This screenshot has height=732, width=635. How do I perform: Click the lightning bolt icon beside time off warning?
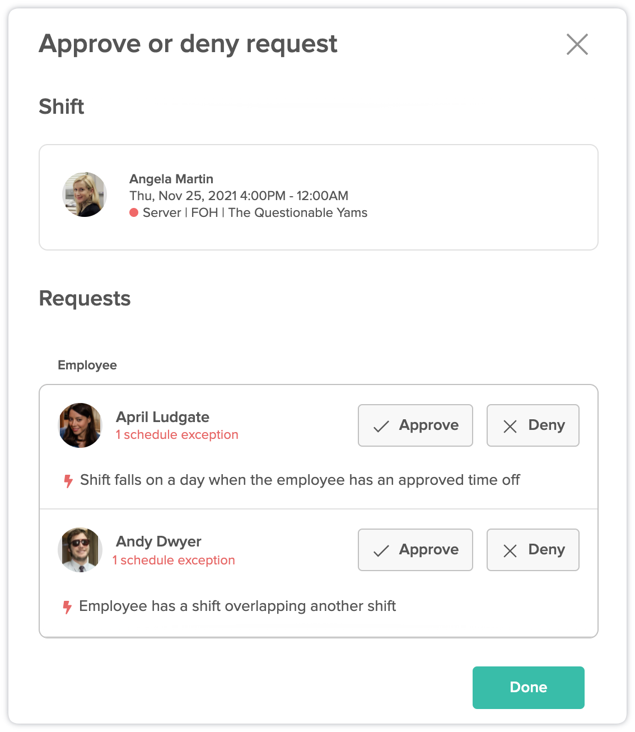coord(68,481)
